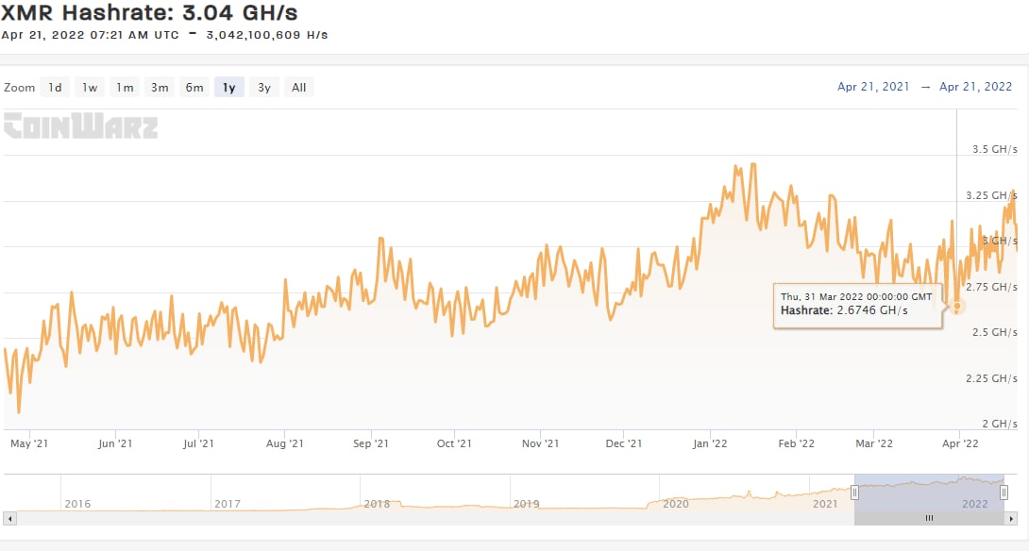Click the highlighted Mar 31 data point
This screenshot has height=551, width=1029.
coord(957,306)
